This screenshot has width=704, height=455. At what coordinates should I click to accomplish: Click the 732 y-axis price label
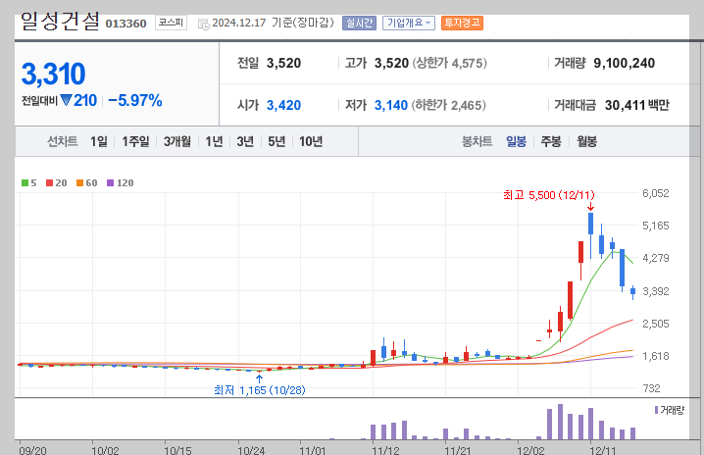[651, 388]
